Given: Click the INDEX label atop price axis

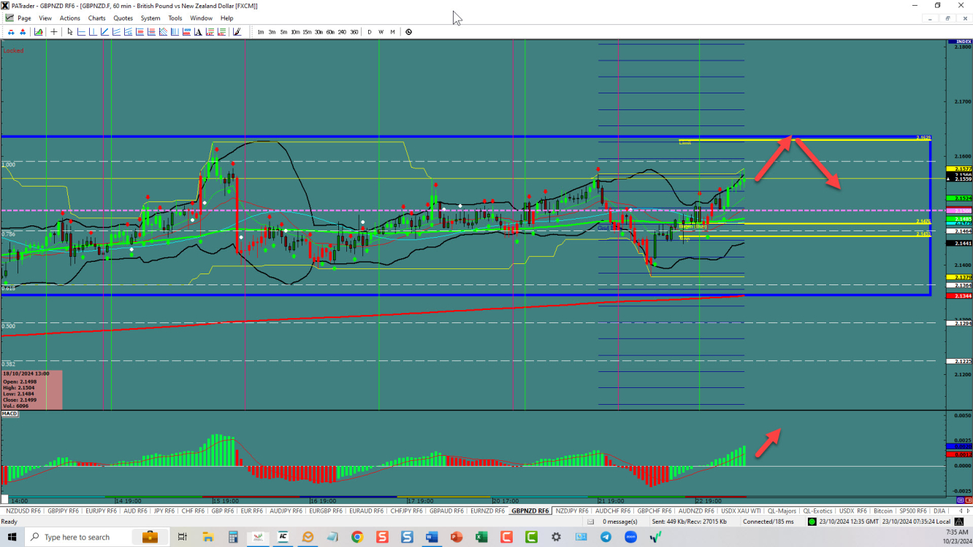Looking at the screenshot, I should click(959, 42).
